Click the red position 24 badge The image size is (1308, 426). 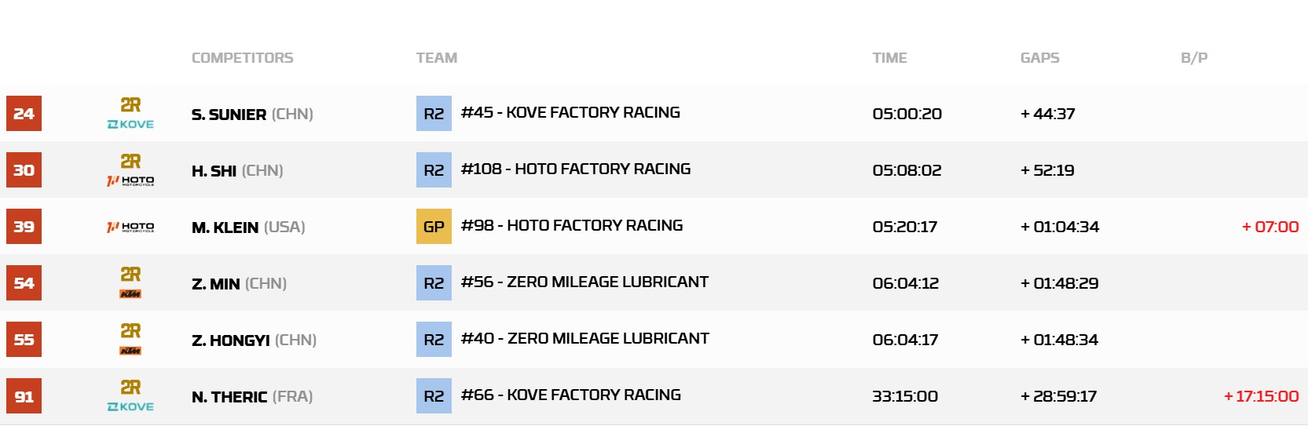(x=24, y=114)
